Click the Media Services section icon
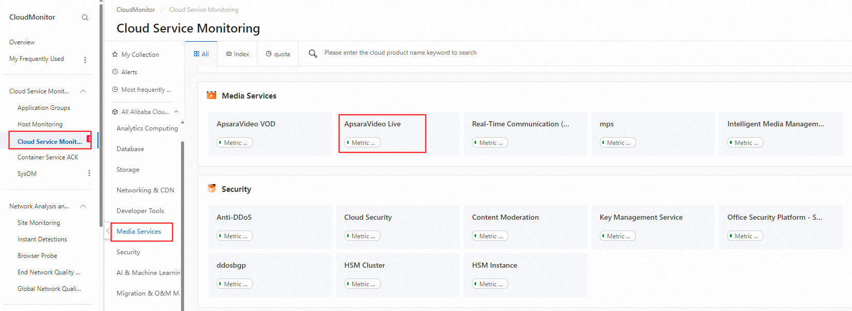 [211, 95]
